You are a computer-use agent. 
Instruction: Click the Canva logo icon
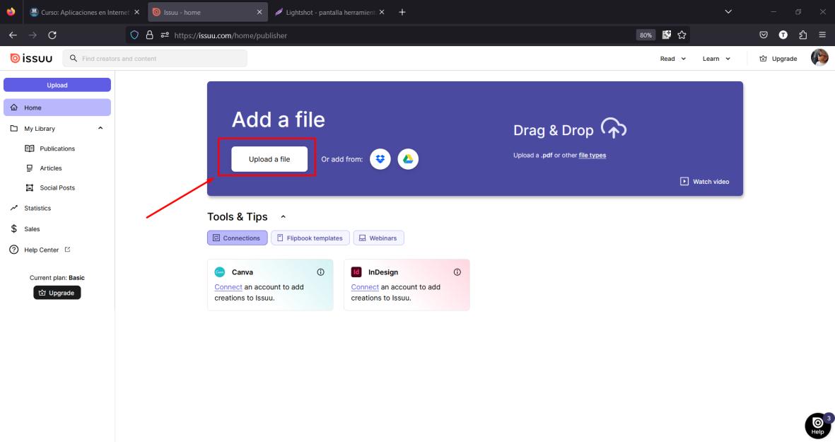point(219,272)
